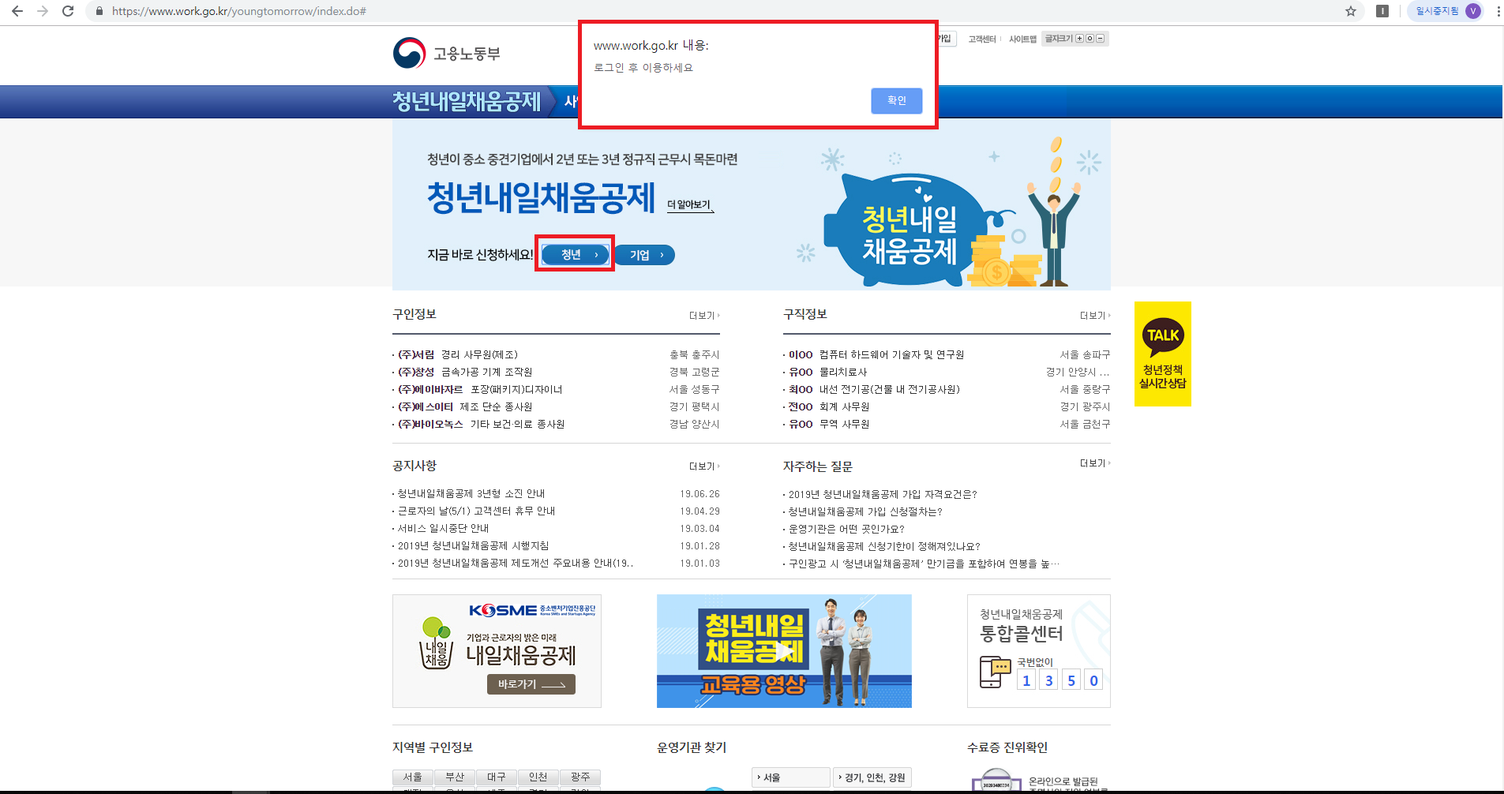The width and height of the screenshot is (1504, 794).
Task: Open the (주)바이오녹스 보건·의료 종사원 posting
Action: [481, 424]
